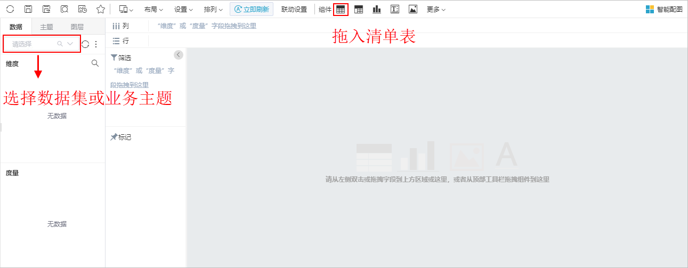
Task: Click the canvas hint text about dragging fields
Action: [x=437, y=180]
